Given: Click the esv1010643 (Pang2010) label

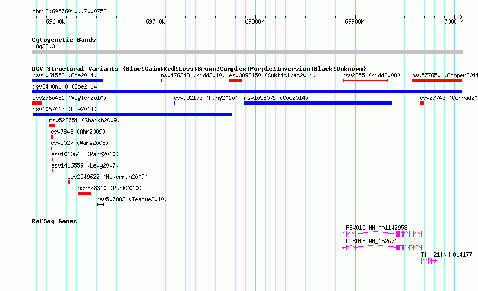Looking at the screenshot, I should (x=85, y=154).
